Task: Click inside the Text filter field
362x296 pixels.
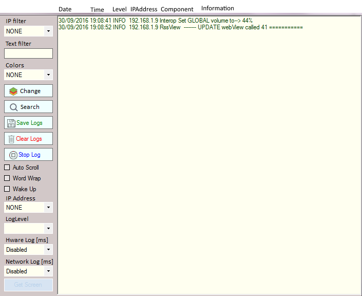Action: click(28, 53)
